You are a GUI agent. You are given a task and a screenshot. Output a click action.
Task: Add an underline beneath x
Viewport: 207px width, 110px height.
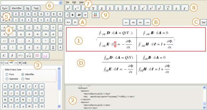(x=102, y=8)
